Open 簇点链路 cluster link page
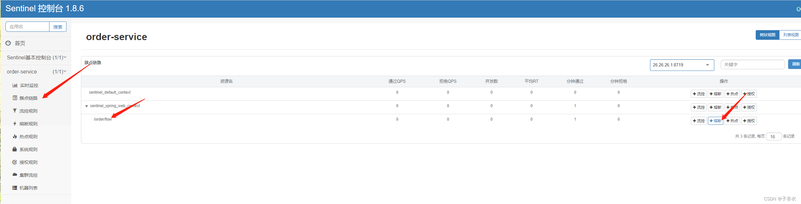The width and height of the screenshot is (801, 204). [x=25, y=98]
